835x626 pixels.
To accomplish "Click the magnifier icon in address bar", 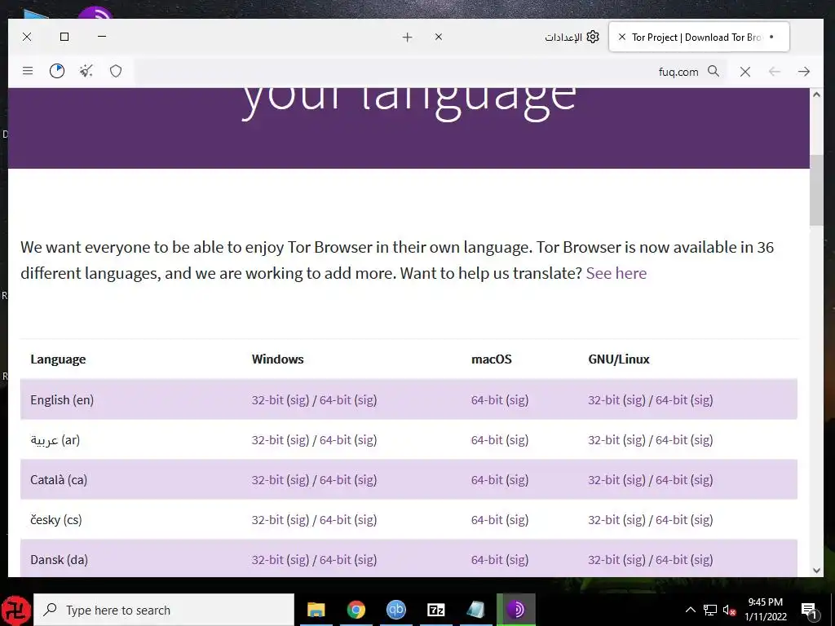I will coord(714,72).
